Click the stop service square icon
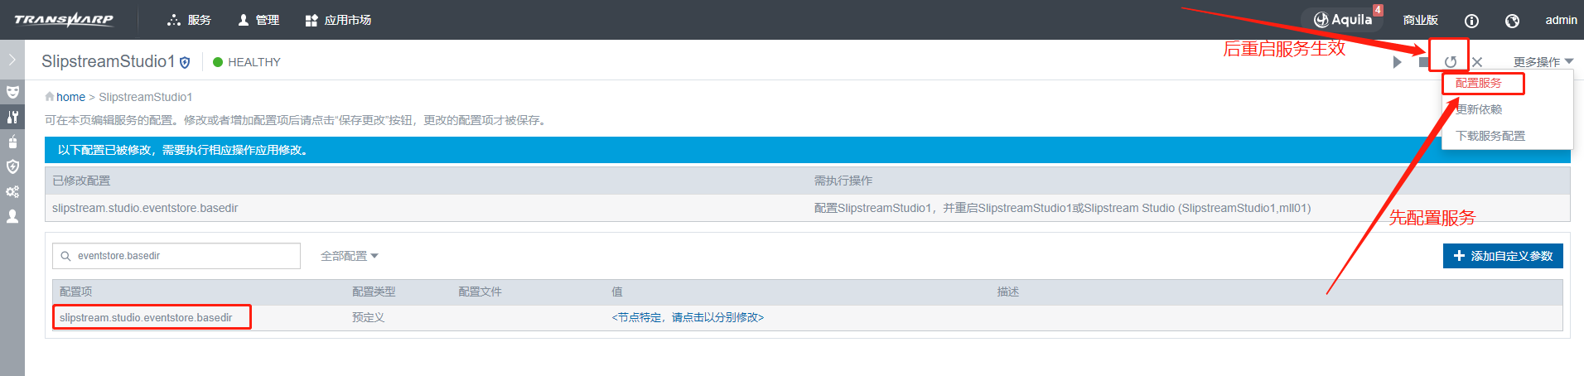 pos(1423,62)
